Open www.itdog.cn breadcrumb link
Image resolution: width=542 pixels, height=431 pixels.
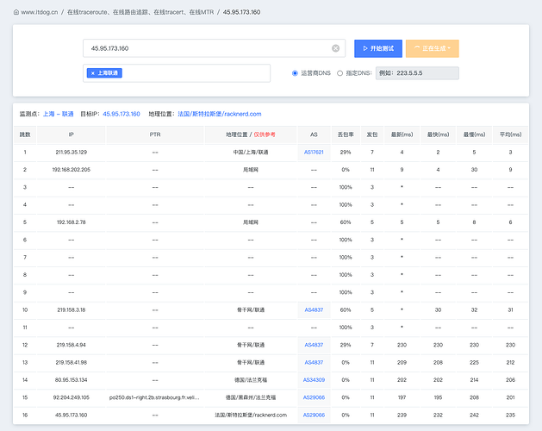point(40,12)
